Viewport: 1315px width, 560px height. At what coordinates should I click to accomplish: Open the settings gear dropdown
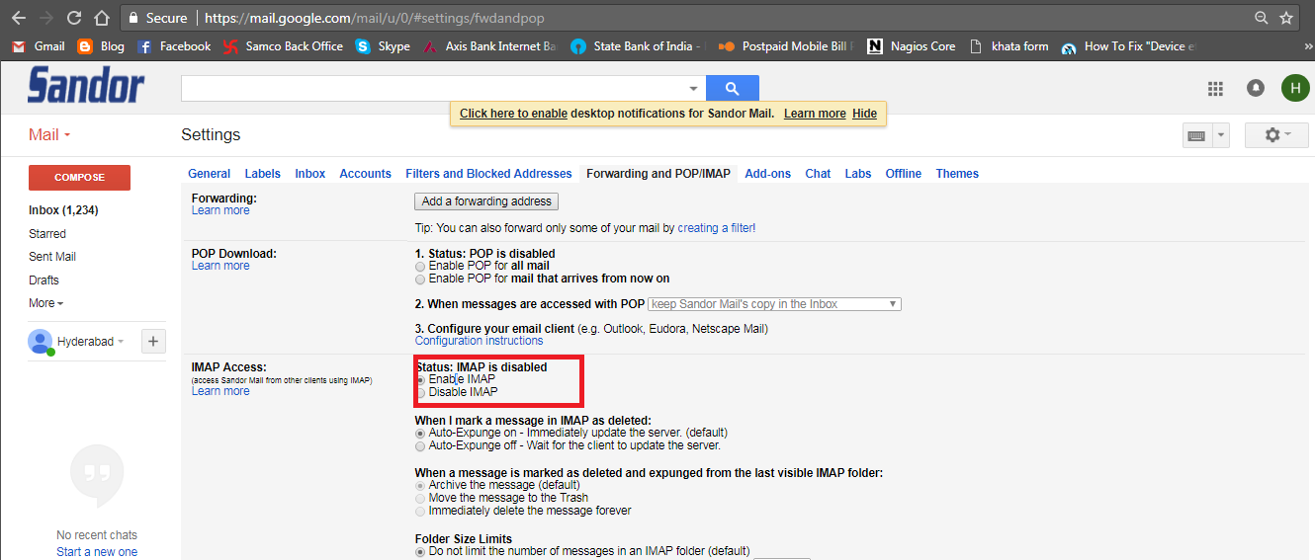1277,135
